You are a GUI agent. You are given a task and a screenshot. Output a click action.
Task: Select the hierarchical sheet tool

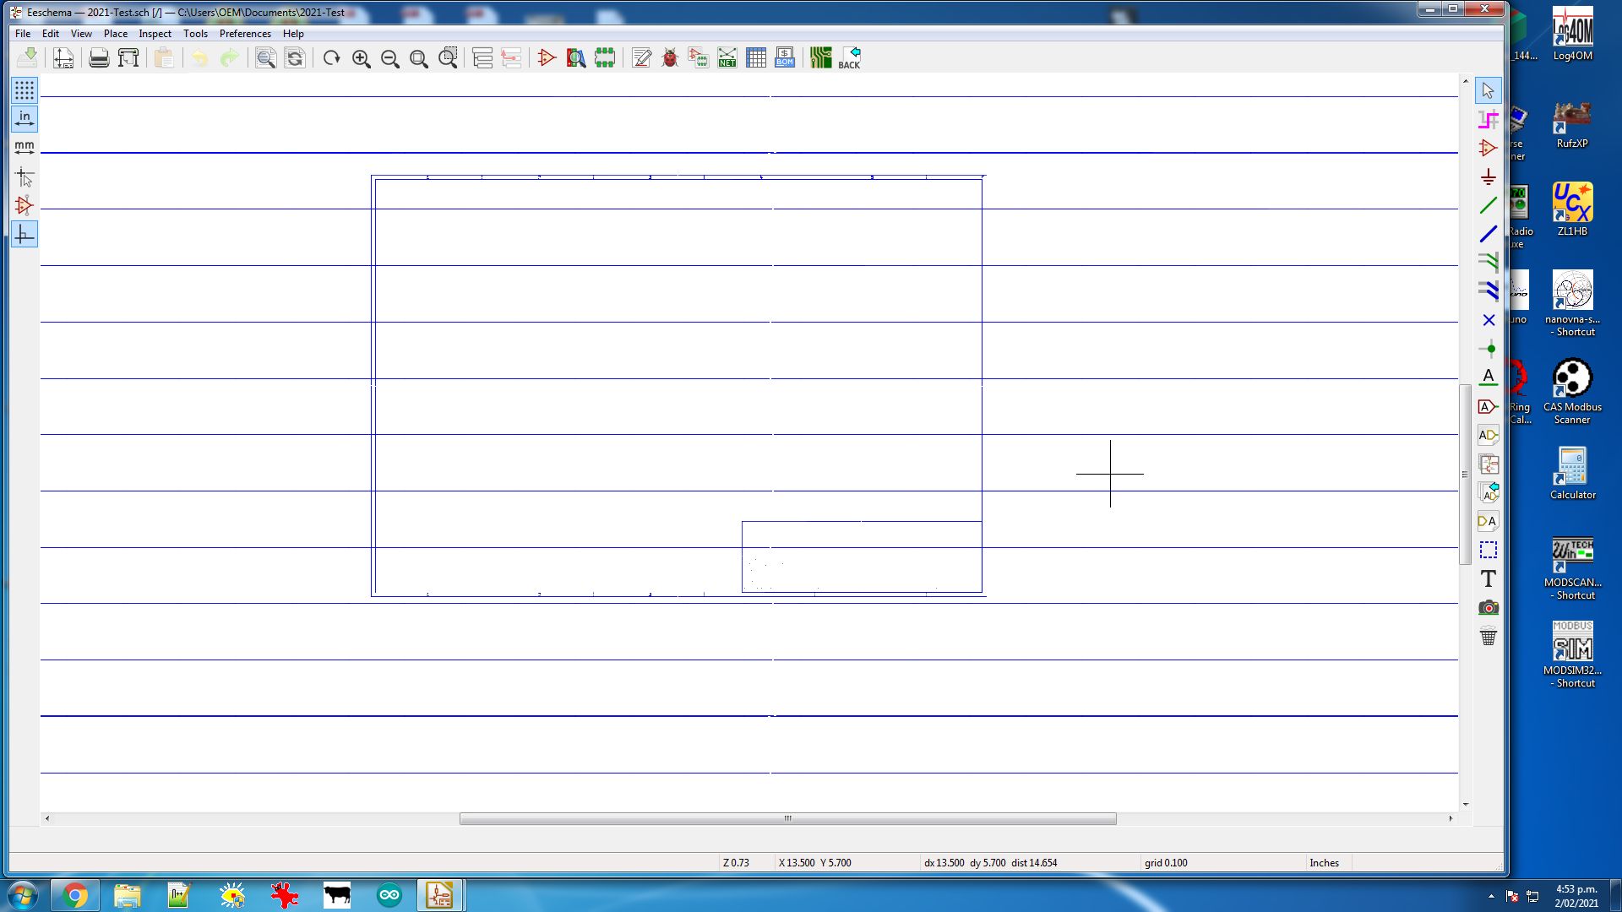click(x=1488, y=464)
